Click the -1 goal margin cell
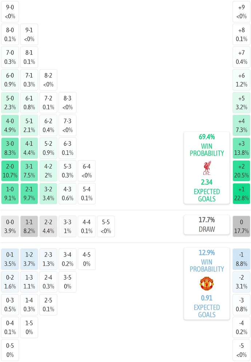The image size is (251, 362). tap(242, 259)
